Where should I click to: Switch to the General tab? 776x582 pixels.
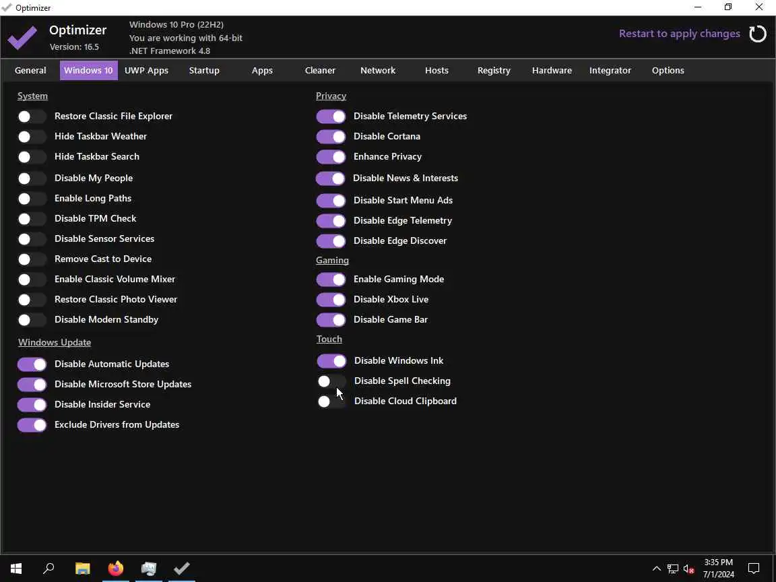pyautogui.click(x=30, y=70)
